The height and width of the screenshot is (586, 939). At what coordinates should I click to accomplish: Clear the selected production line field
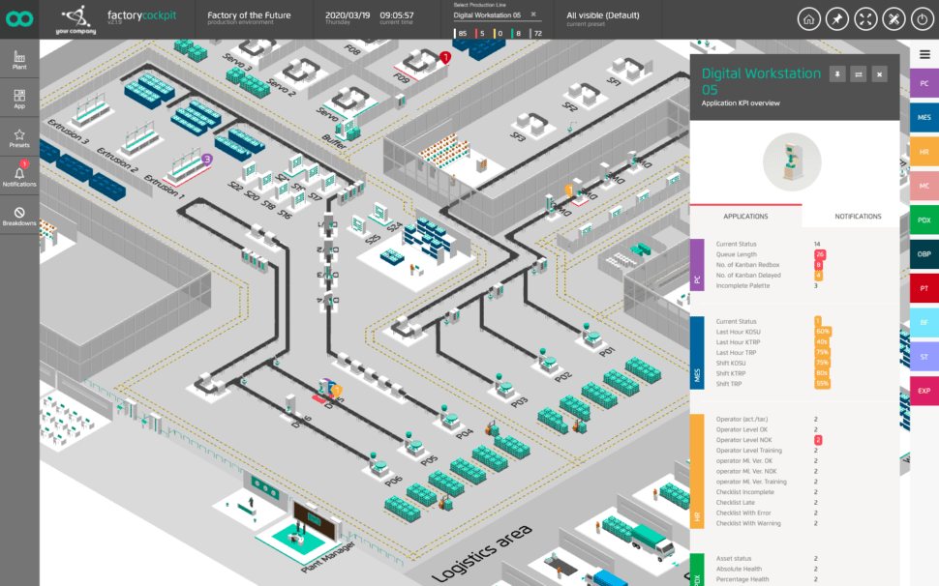[533, 15]
